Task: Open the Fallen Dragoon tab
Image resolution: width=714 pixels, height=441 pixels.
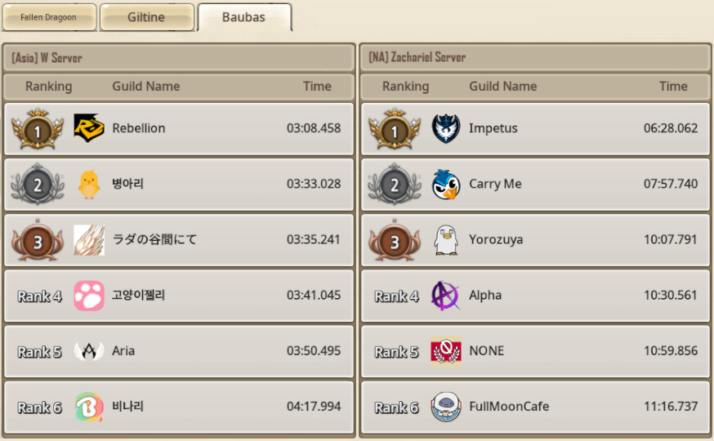Action: click(49, 17)
